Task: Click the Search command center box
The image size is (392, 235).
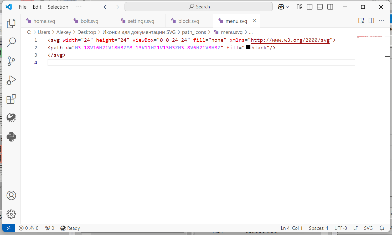Action: (x=199, y=7)
